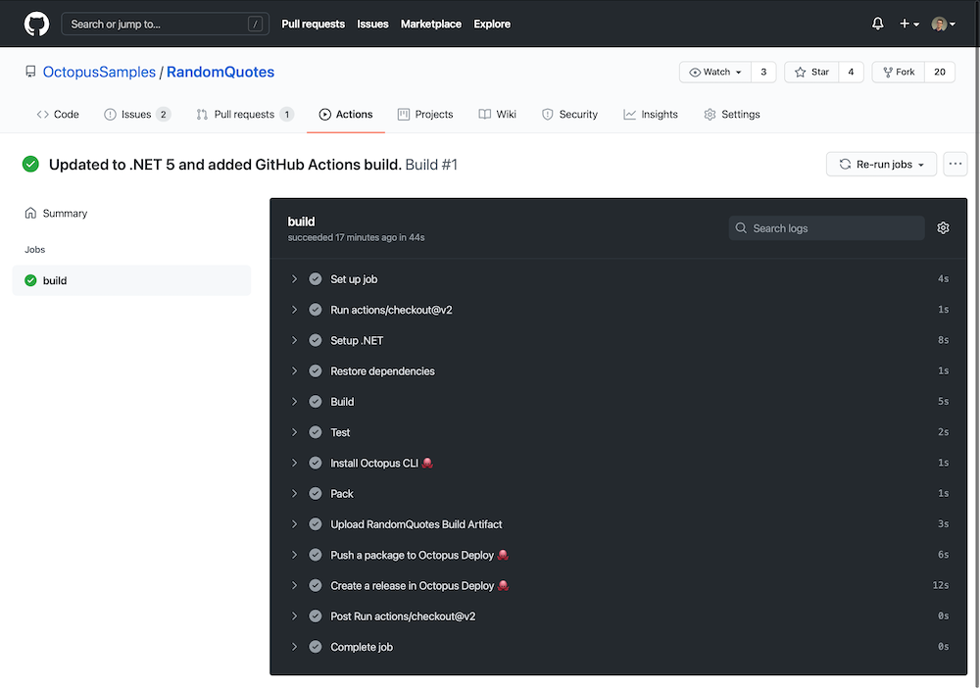980x689 pixels.
Task: Open the kebab menu next to Re-run jobs
Action: tap(955, 164)
